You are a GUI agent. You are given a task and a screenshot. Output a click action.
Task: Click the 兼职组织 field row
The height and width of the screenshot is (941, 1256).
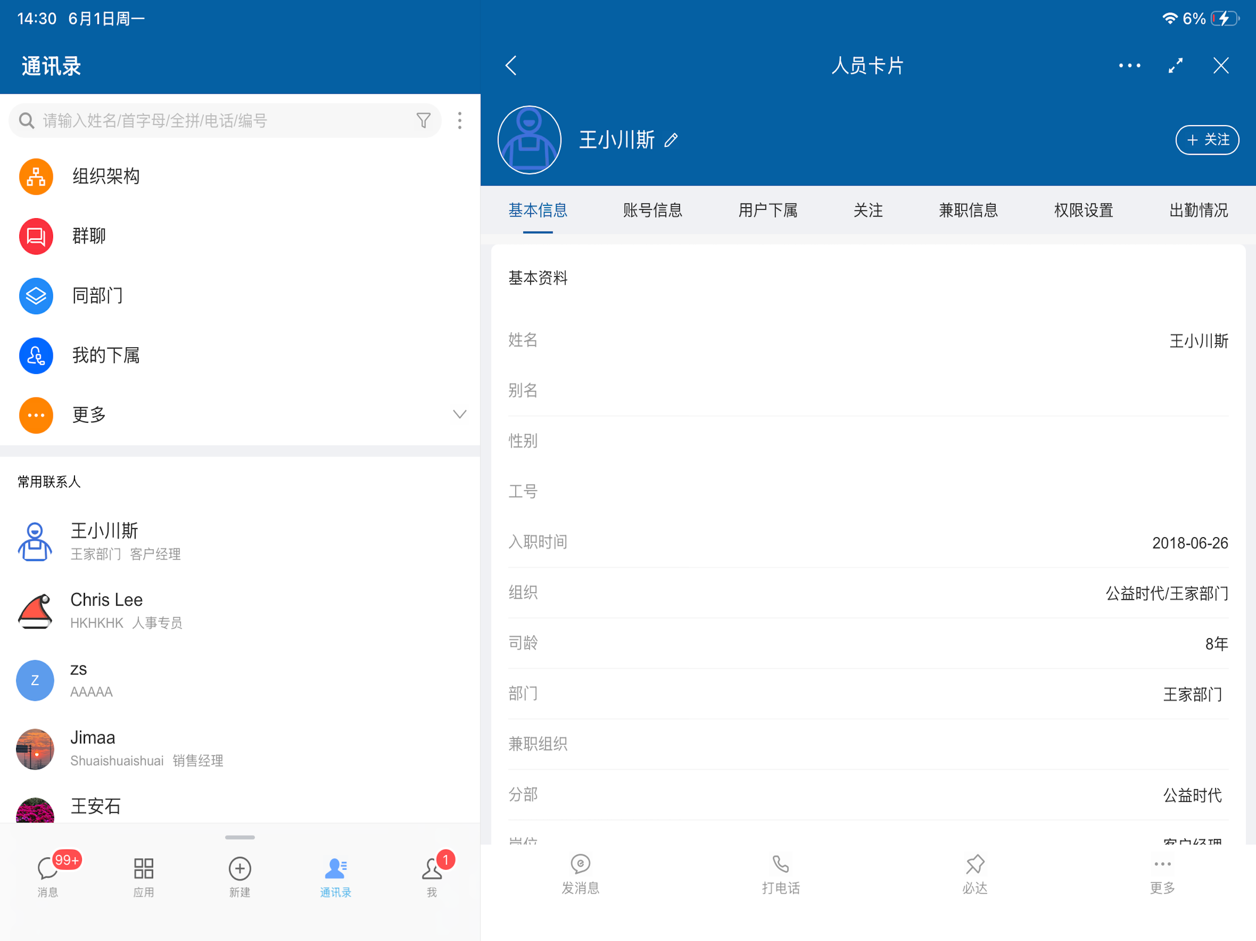[868, 744]
